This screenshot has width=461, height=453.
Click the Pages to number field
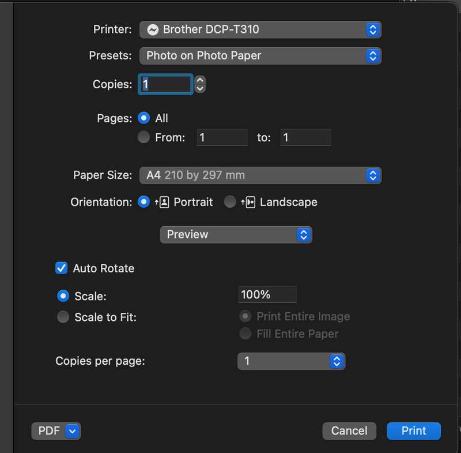(x=305, y=137)
